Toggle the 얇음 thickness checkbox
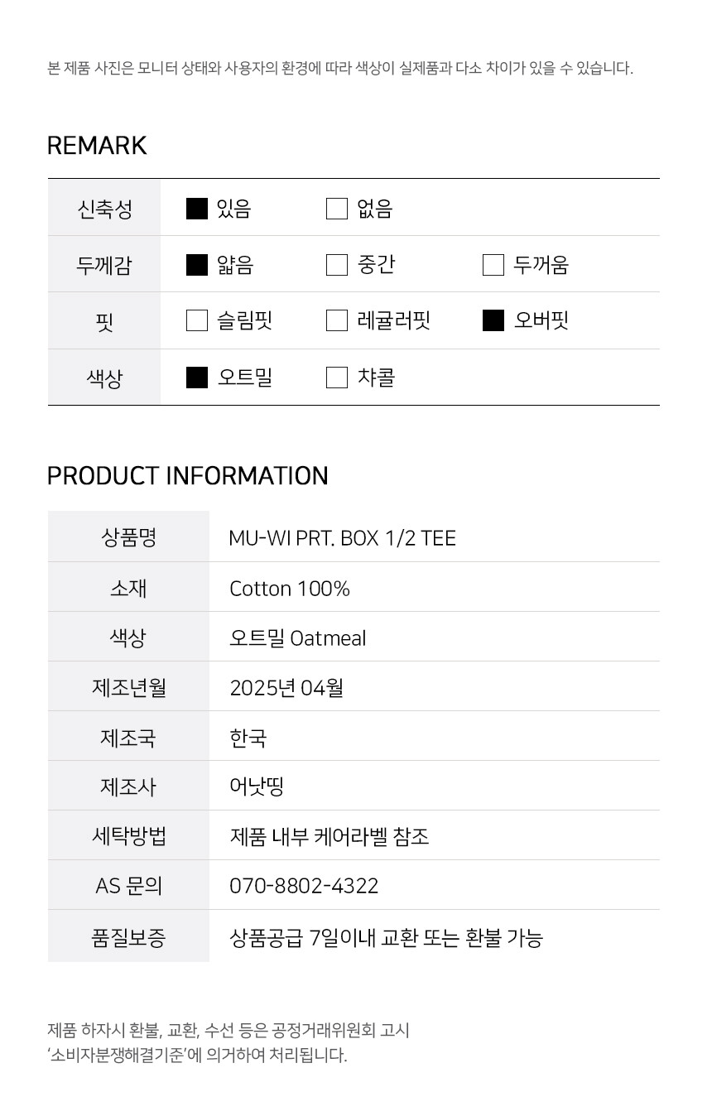Image resolution: width=712 pixels, height=1116 pixels. click(197, 265)
